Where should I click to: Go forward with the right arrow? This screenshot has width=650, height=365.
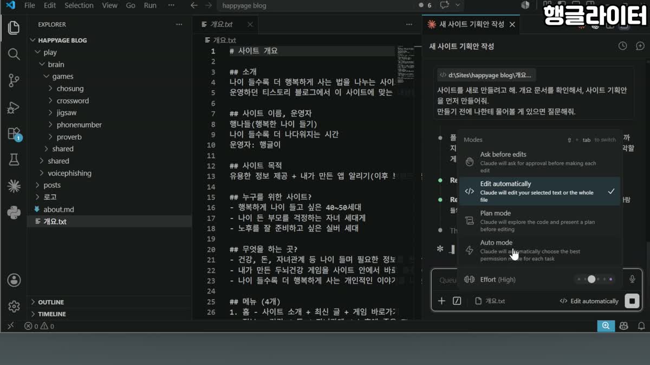tap(209, 5)
